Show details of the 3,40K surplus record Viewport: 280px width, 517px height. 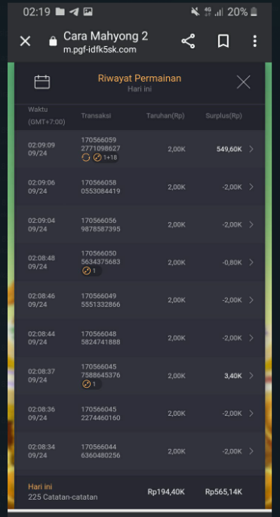coord(251,376)
